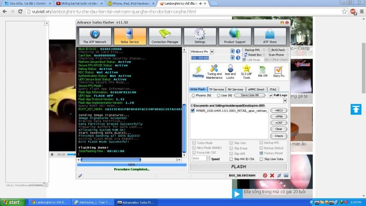
Task: Open the Chrome menu icon
Action: pos(362,11)
